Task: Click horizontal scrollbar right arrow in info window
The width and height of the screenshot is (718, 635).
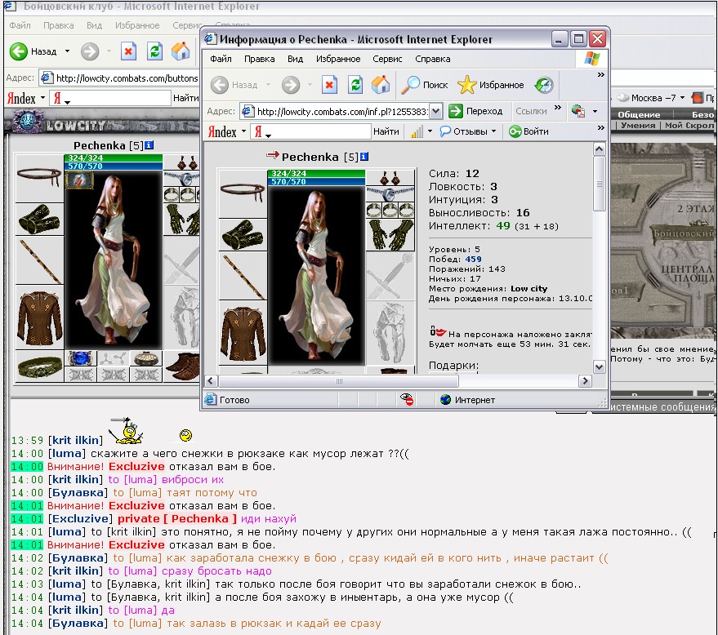Action: [585, 380]
